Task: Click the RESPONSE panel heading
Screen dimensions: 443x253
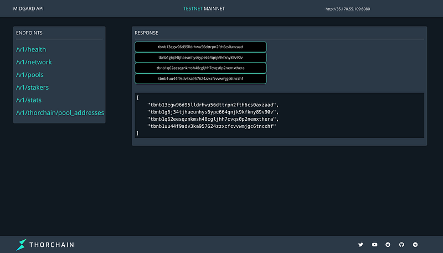Action: coord(146,33)
